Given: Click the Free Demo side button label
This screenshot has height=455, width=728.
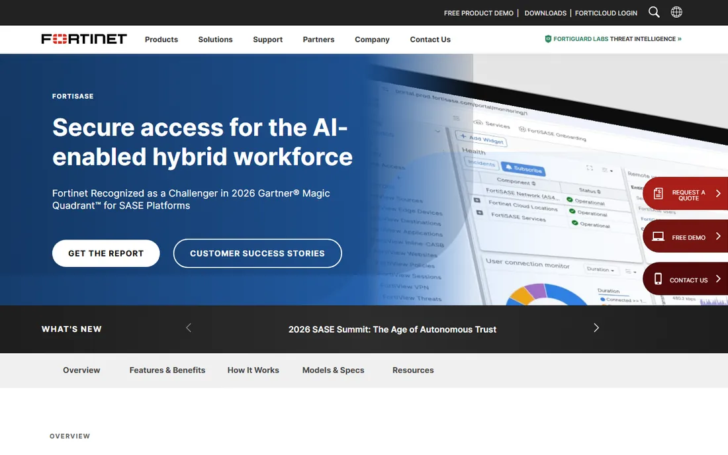Looking at the screenshot, I should coord(688,237).
